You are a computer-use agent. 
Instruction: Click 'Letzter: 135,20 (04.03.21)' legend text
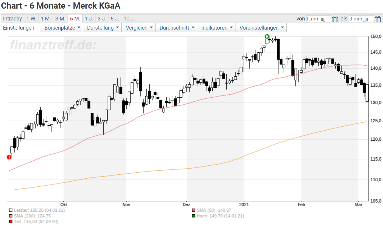39,210
